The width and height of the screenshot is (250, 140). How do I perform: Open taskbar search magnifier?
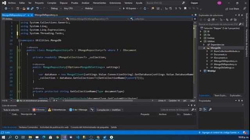(x=10, y=137)
